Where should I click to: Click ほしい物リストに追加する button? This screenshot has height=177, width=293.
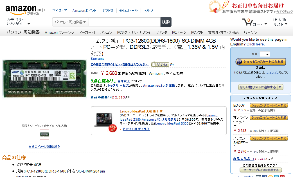(258, 87)
